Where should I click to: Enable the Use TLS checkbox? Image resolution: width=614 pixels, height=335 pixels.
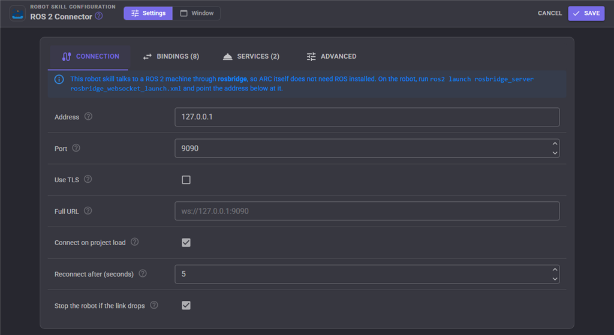coord(186,180)
